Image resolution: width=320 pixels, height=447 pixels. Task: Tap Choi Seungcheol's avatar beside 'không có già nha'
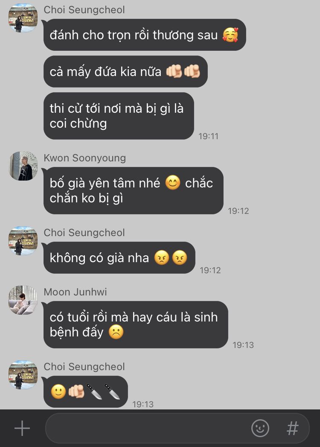23,241
